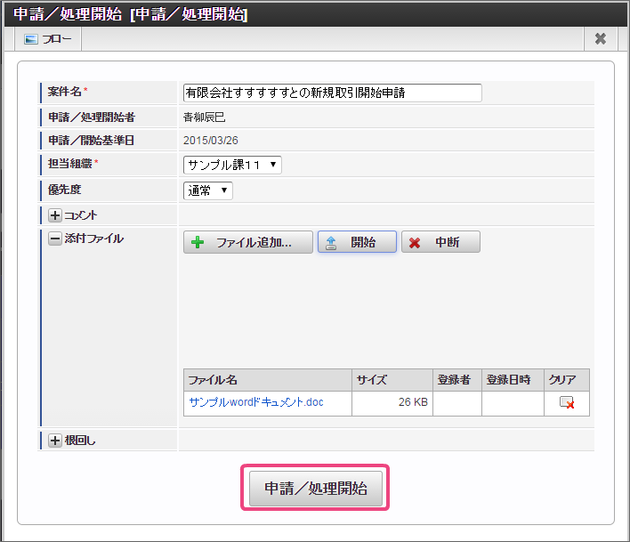Viewport: 630px width, 542px height.
Task: Click the 登録日時 column header
Action: 513,380
